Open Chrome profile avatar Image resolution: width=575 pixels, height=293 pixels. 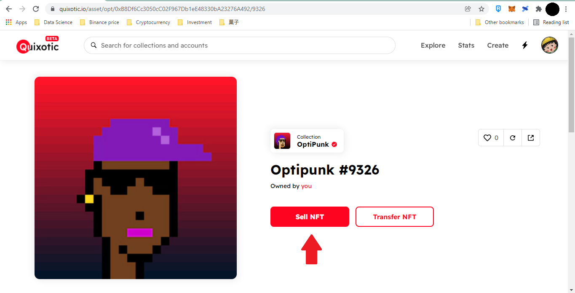[x=552, y=9]
